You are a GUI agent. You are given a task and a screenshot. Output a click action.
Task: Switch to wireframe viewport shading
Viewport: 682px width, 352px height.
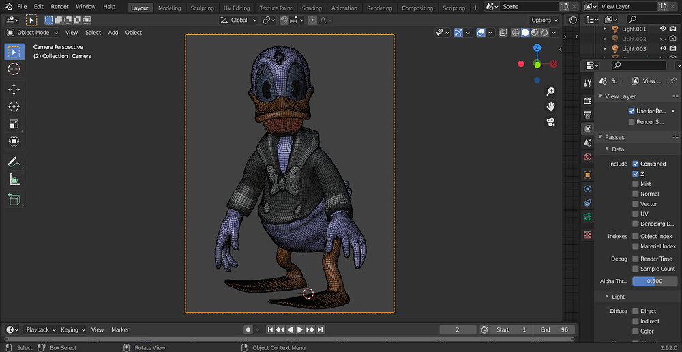[516, 32]
